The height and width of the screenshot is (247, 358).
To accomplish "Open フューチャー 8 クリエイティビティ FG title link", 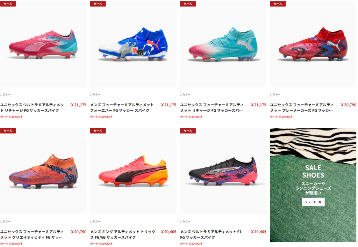I will point(32,234).
